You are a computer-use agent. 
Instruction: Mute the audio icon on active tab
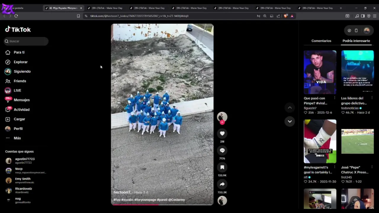click(x=51, y=8)
